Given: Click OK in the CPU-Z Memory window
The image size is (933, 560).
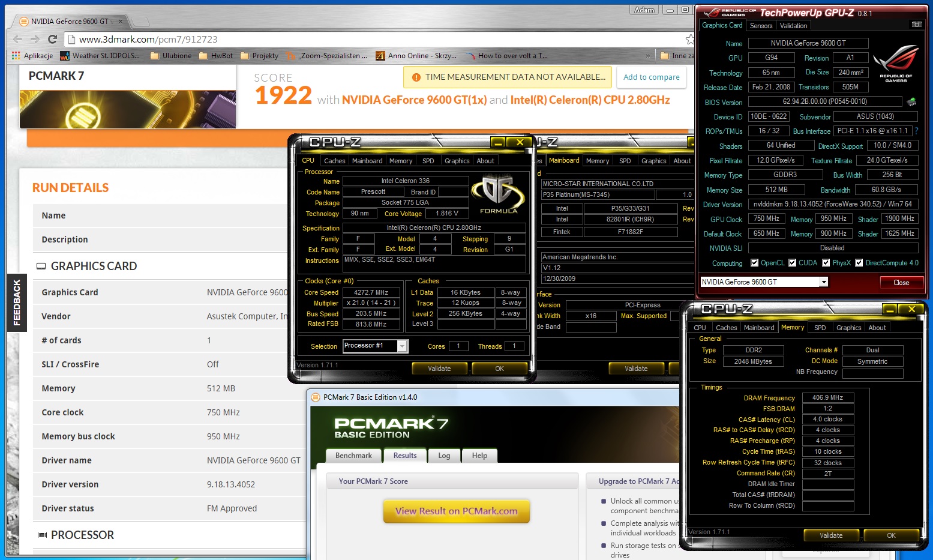Looking at the screenshot, I should click(891, 535).
